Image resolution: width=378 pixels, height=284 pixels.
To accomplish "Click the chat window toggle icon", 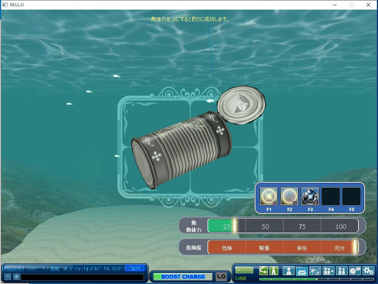I will pos(8,277).
